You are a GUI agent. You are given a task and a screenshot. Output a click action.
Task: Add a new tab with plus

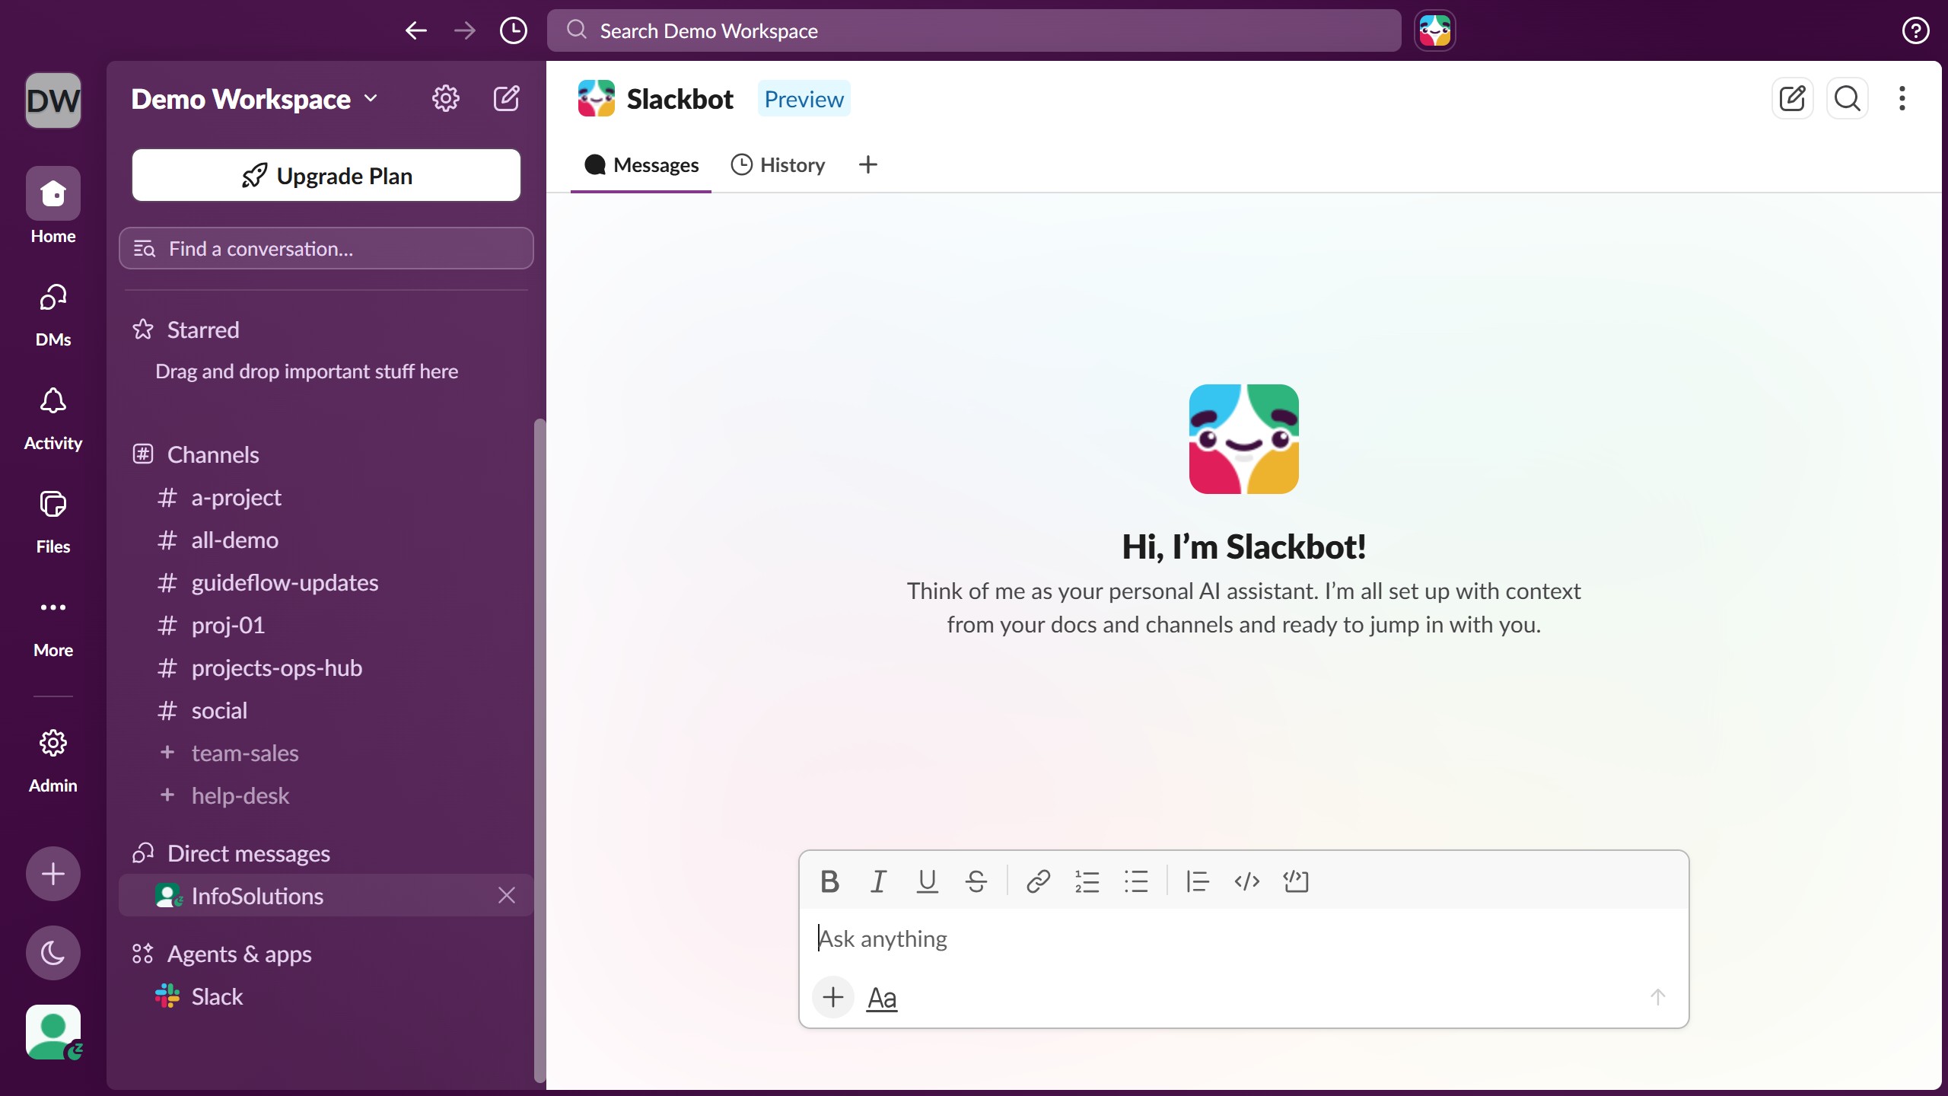tap(867, 164)
